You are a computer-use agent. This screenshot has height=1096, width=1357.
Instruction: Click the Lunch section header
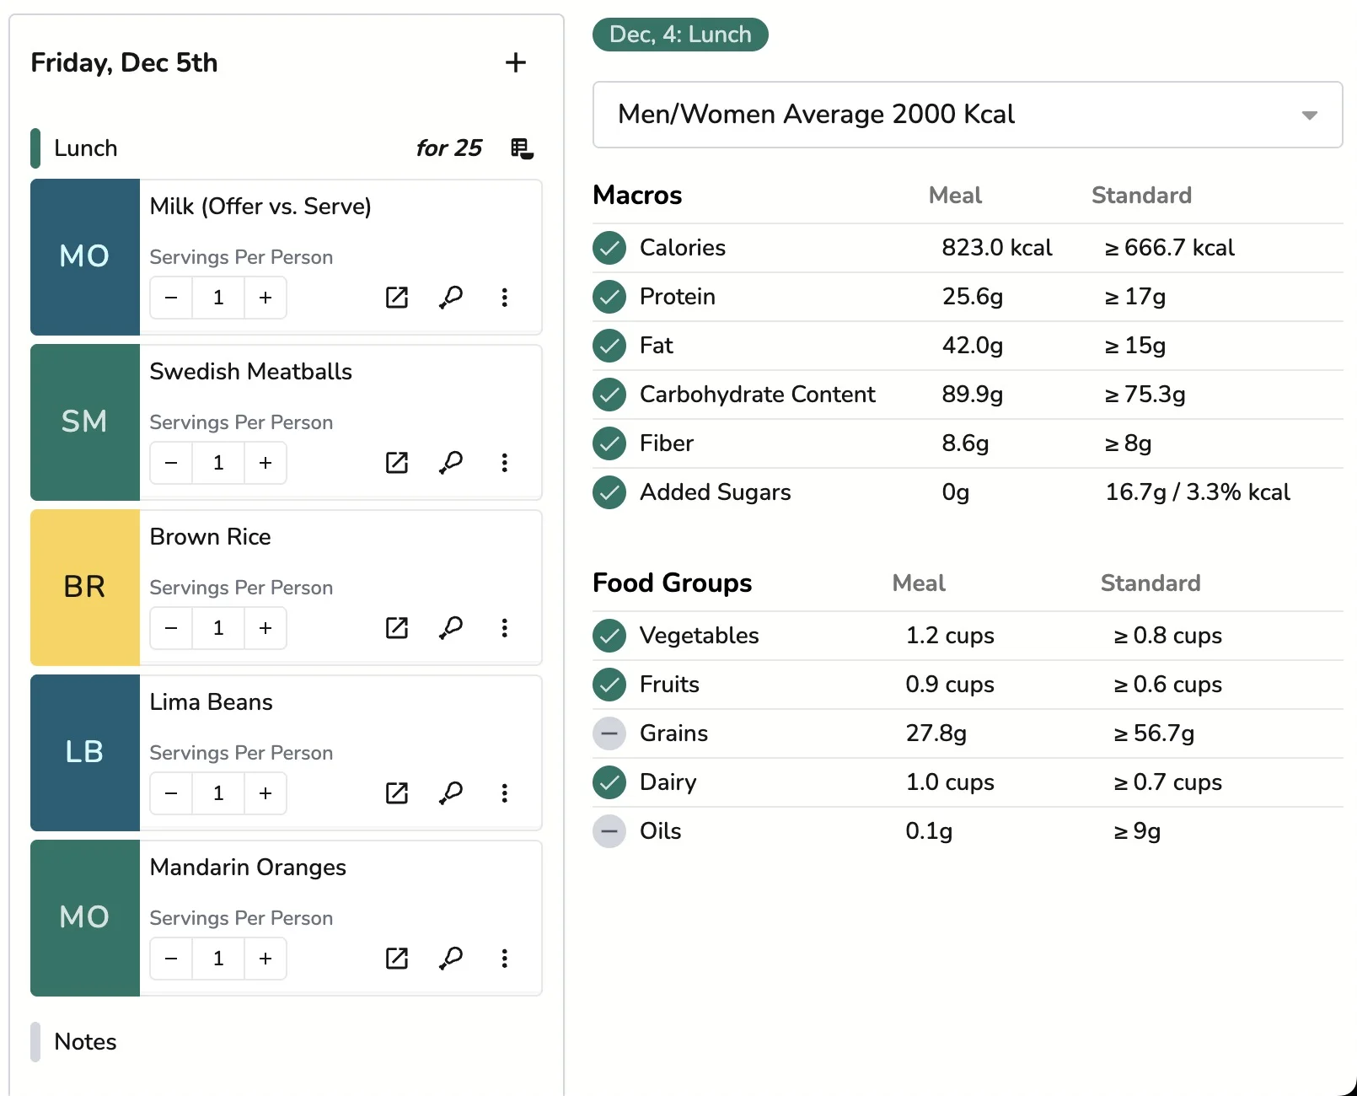(86, 148)
